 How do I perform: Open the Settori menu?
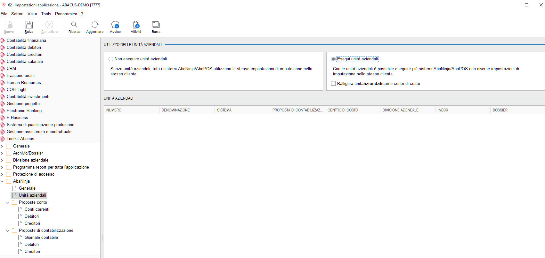click(x=17, y=14)
